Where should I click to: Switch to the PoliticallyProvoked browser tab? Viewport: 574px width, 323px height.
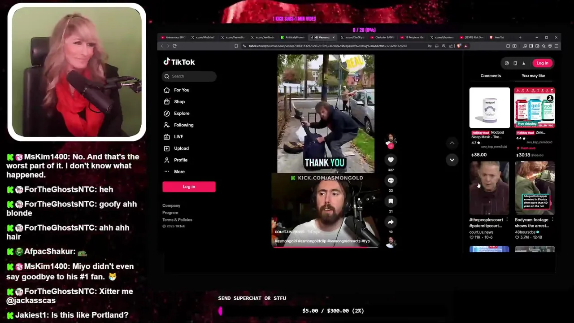coord(293,37)
